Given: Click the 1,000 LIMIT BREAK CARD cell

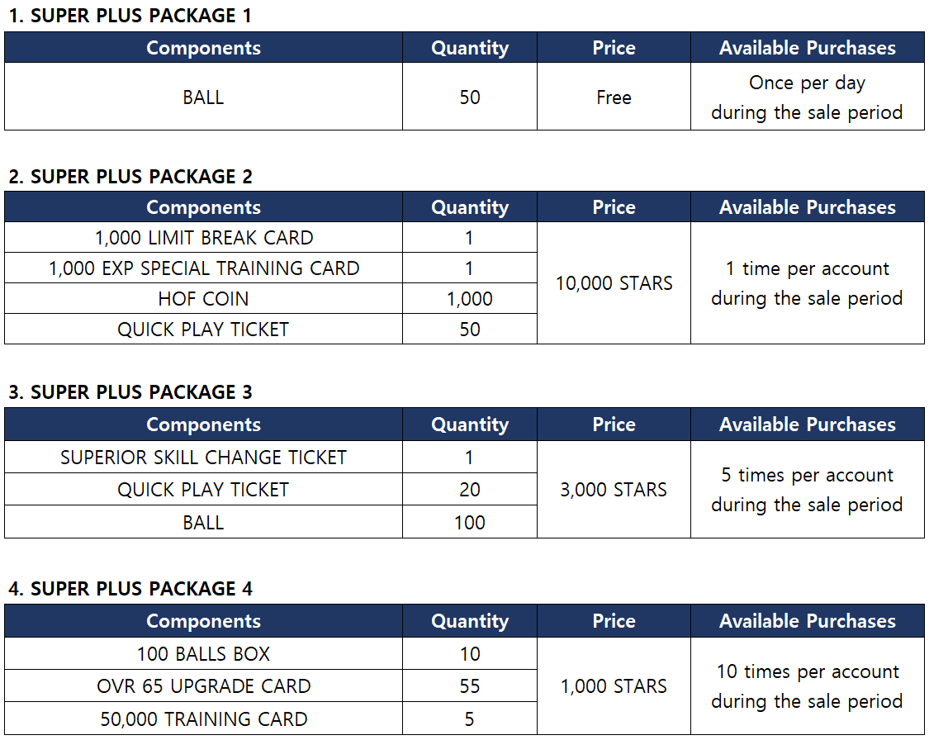Looking at the screenshot, I should coord(203,238).
